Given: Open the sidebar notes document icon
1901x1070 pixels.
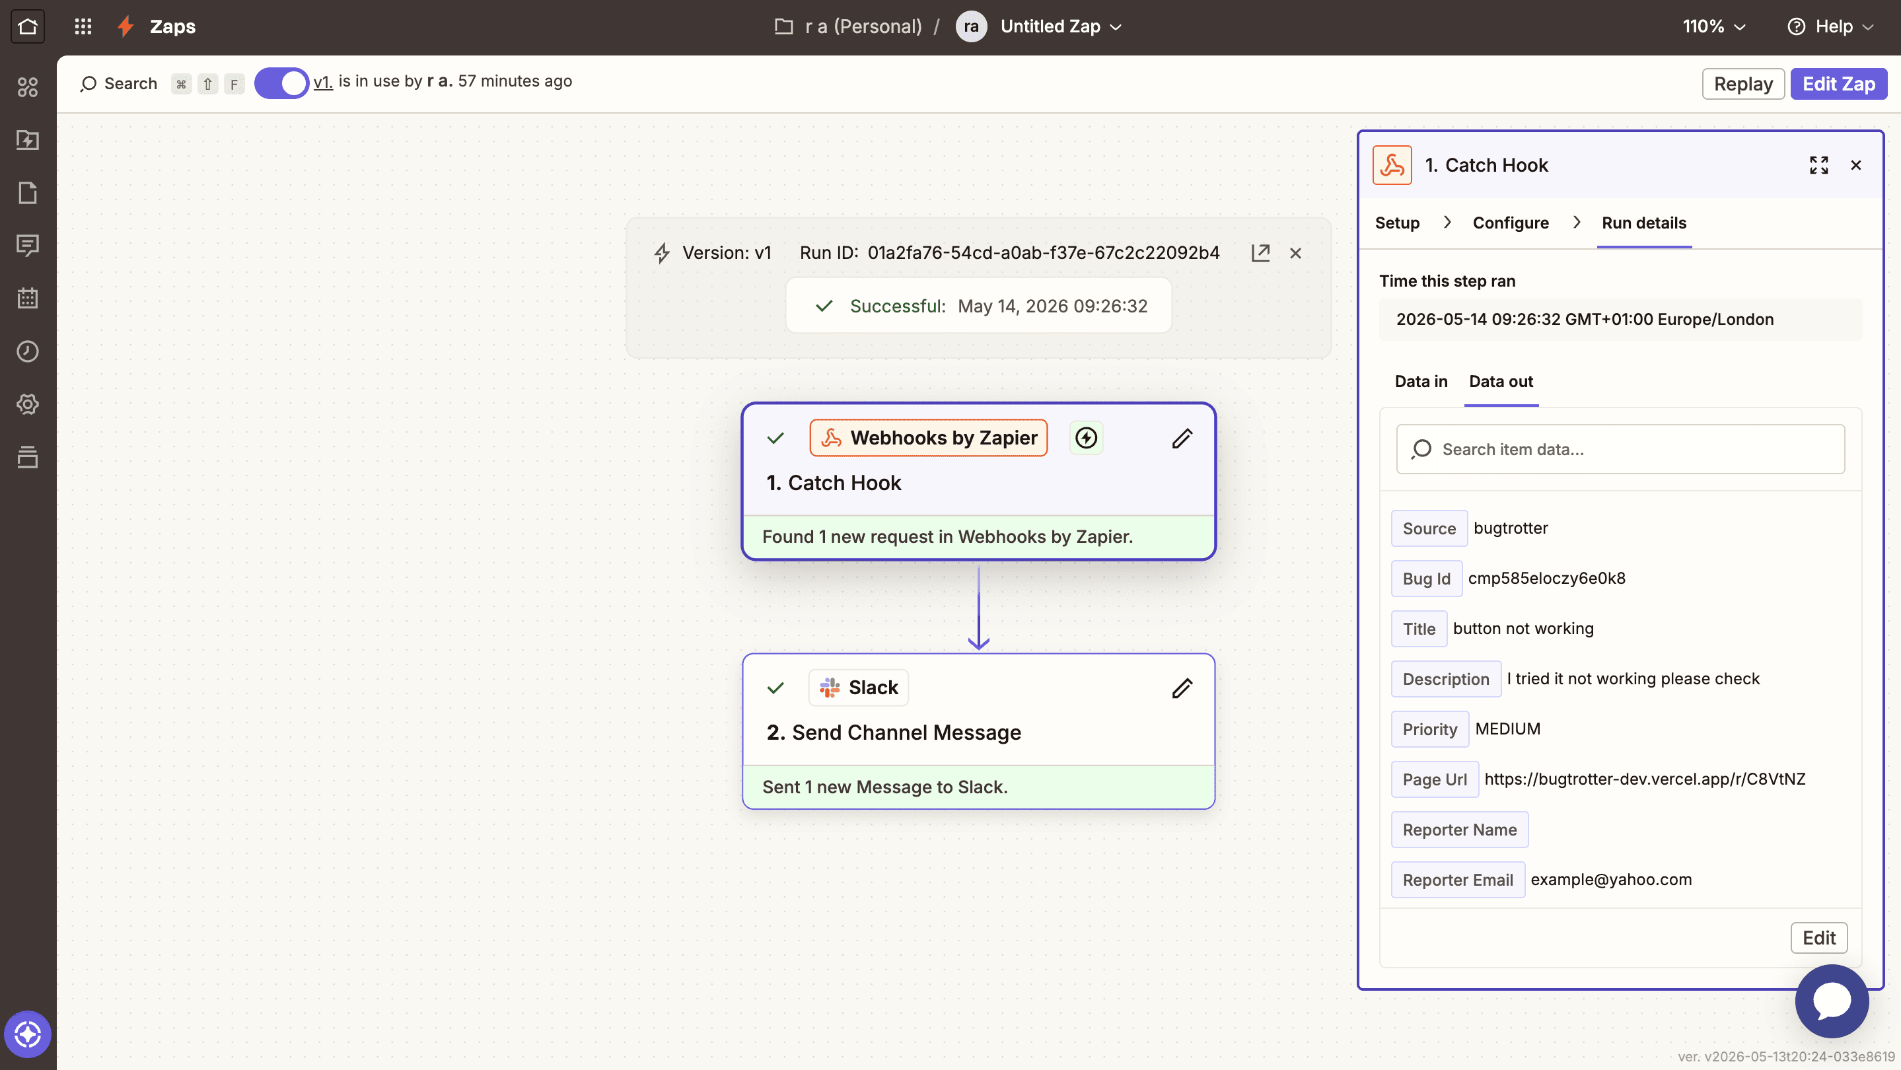Looking at the screenshot, I should click(28, 193).
